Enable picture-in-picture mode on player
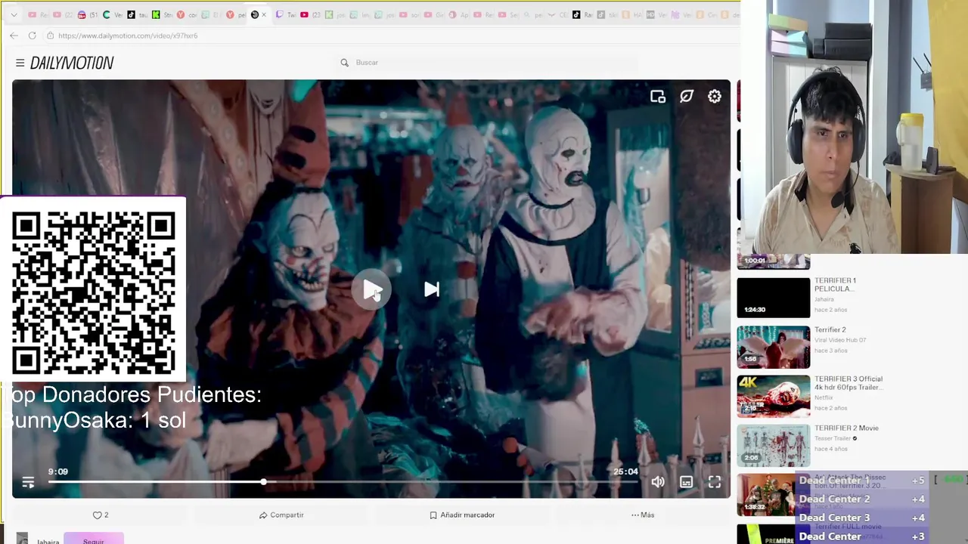This screenshot has width=968, height=544. [x=657, y=97]
